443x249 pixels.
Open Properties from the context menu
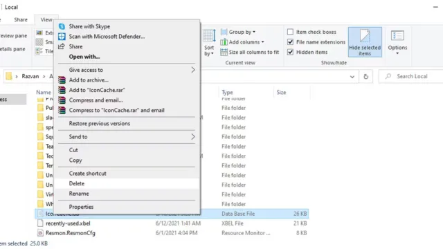pos(126,207)
